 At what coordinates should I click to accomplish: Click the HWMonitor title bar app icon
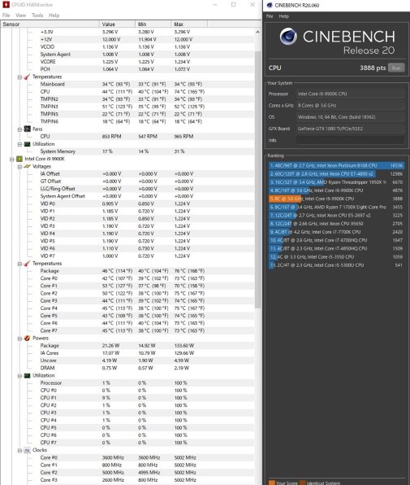tap(6, 5)
